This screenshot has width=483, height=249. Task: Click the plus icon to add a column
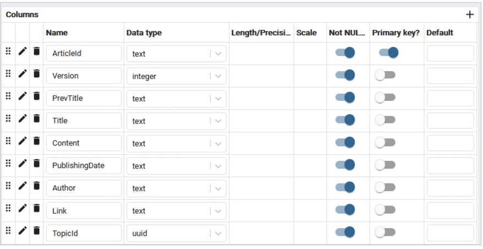[469, 15]
